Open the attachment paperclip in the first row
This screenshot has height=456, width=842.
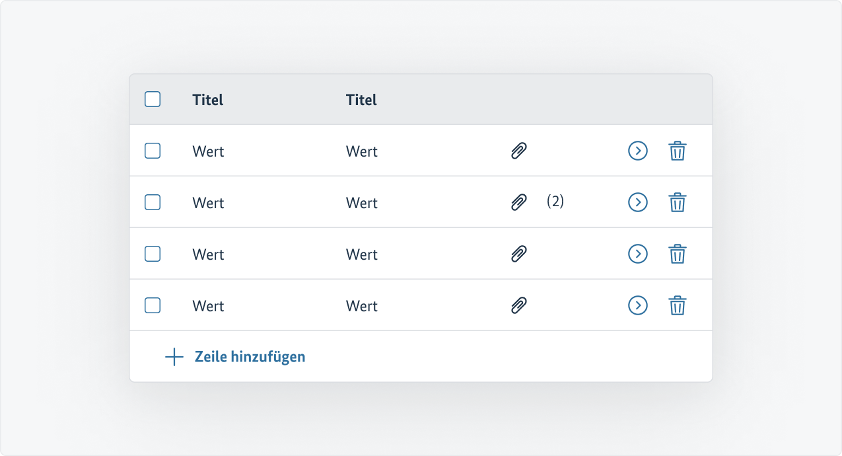tap(519, 151)
